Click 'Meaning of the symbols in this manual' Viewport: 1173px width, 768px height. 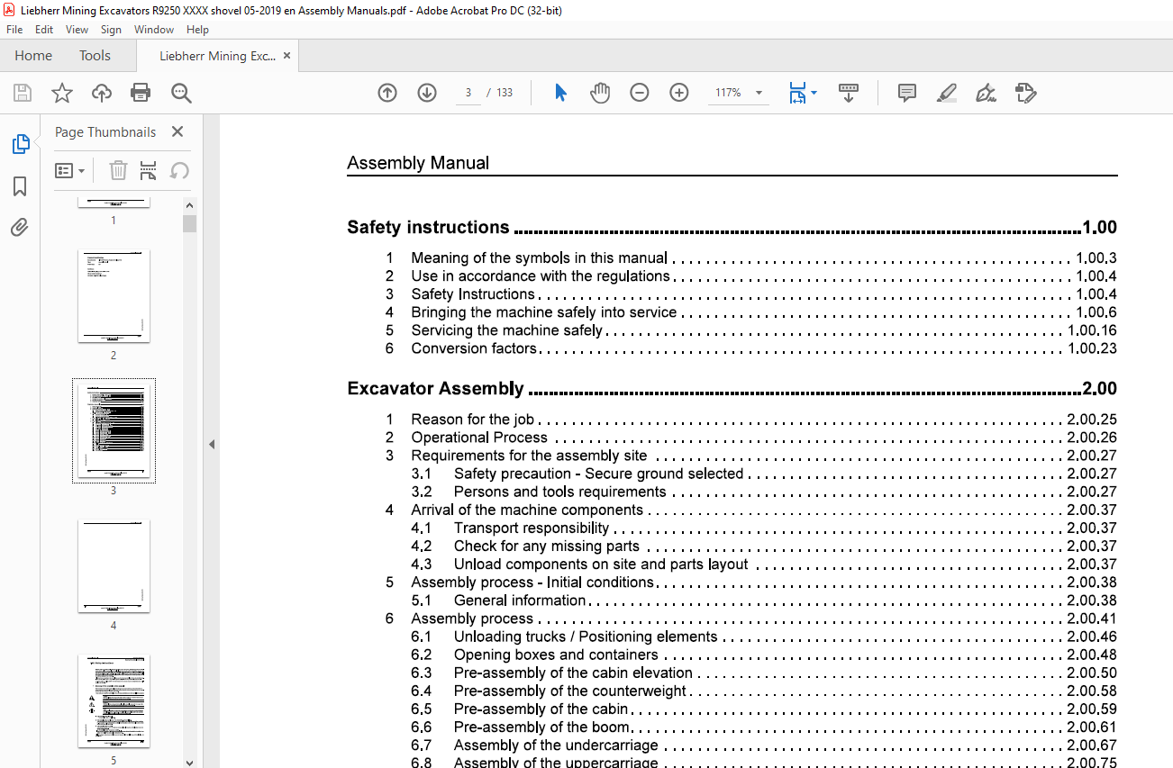(x=539, y=258)
